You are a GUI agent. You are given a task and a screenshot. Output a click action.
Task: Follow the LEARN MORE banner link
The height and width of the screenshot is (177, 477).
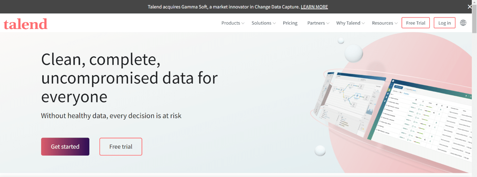click(x=314, y=7)
